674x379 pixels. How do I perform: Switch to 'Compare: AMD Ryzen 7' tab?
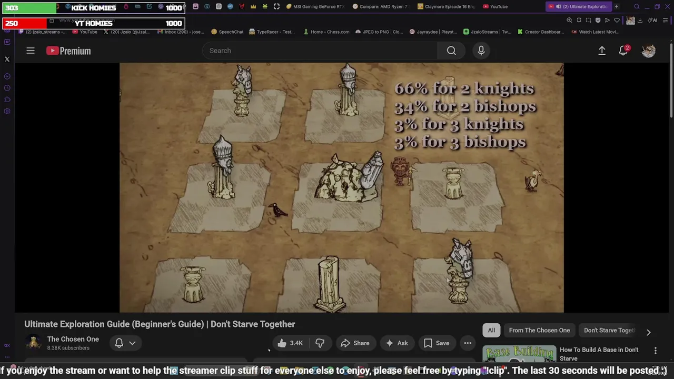pos(381,6)
